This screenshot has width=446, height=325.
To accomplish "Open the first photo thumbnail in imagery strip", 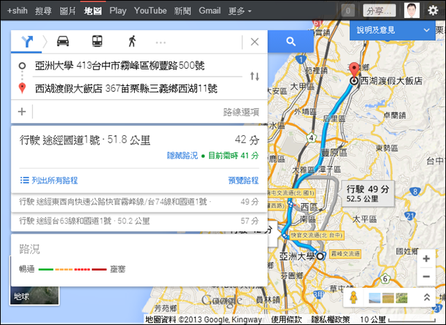I will 374,298.
